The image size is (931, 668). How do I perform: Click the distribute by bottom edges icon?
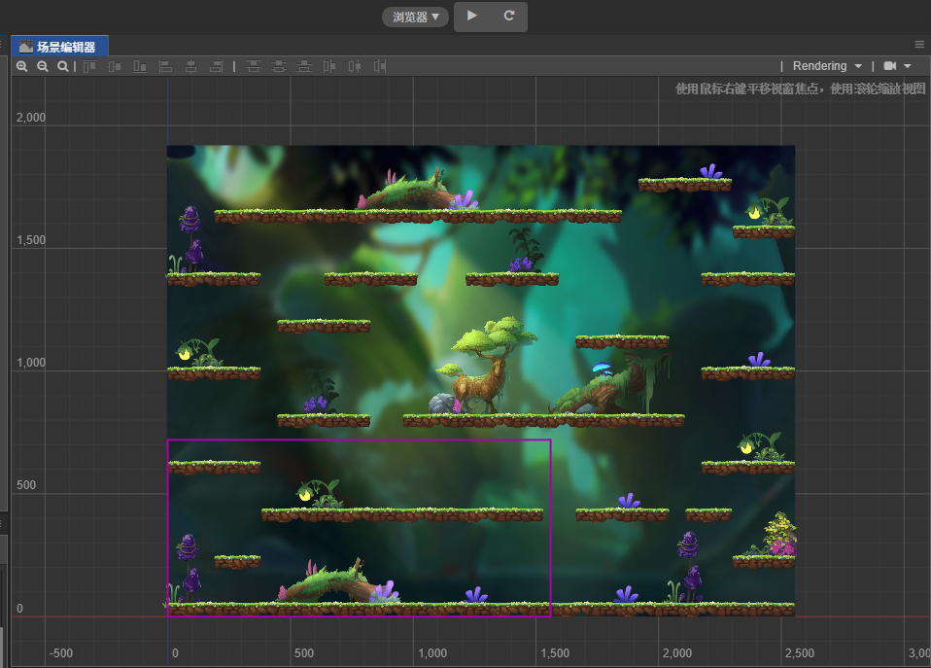click(304, 66)
